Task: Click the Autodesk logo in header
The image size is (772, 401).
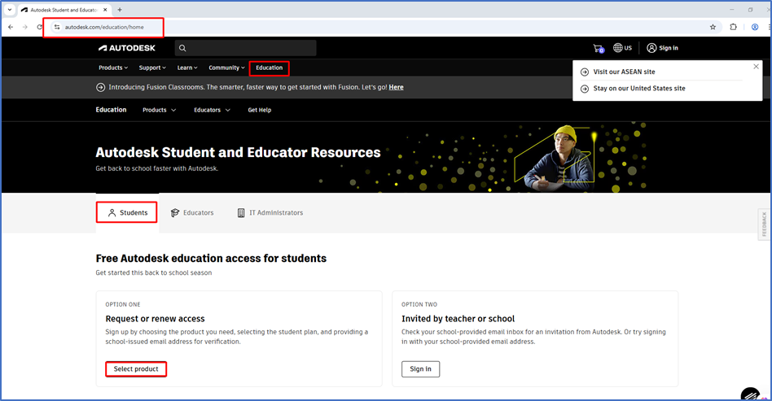Action: point(131,48)
